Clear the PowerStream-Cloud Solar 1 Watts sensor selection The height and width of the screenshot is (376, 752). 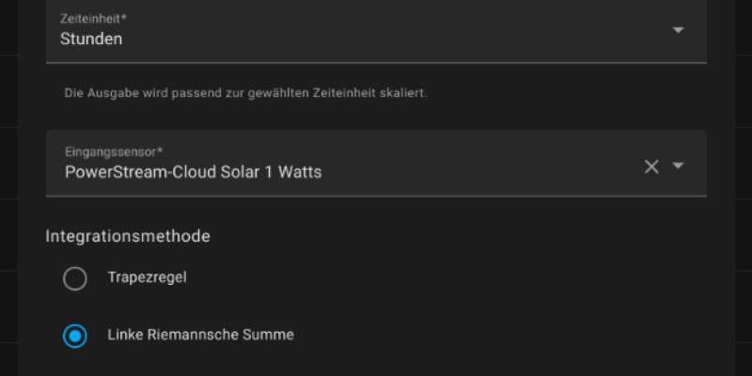(x=651, y=166)
